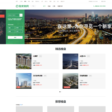Click the red badge on 万科金色里程 thumbnail
The image size is (112, 112).
pos(18,87)
